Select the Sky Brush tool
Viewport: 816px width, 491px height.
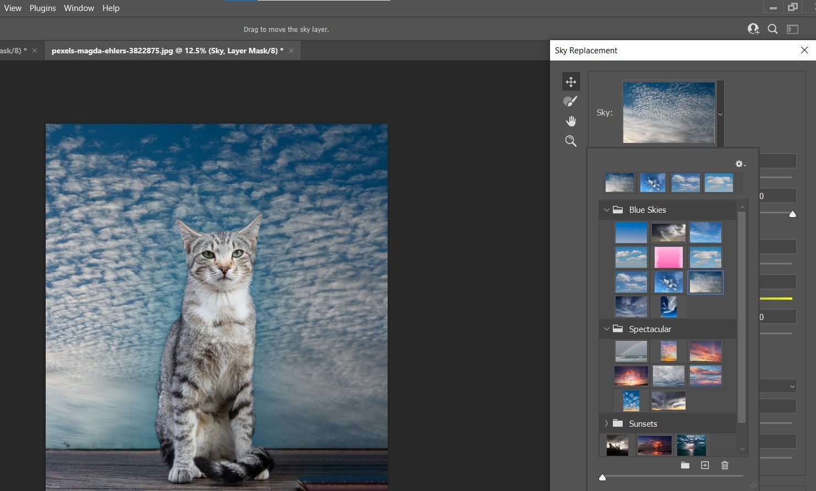click(x=570, y=101)
